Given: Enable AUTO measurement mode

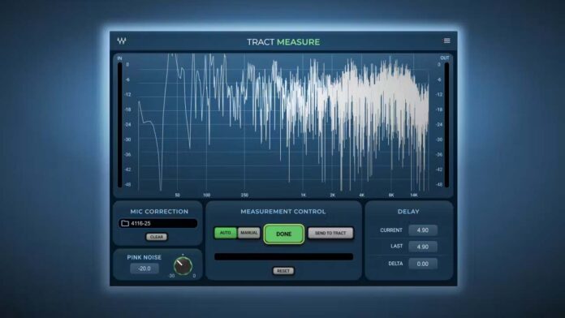Looking at the screenshot, I should point(226,233).
